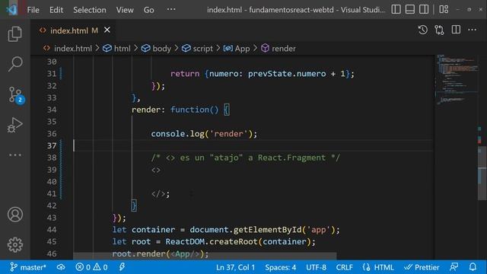Click the return keyword on line 31
Screen dimensions: 487x274
pos(185,74)
